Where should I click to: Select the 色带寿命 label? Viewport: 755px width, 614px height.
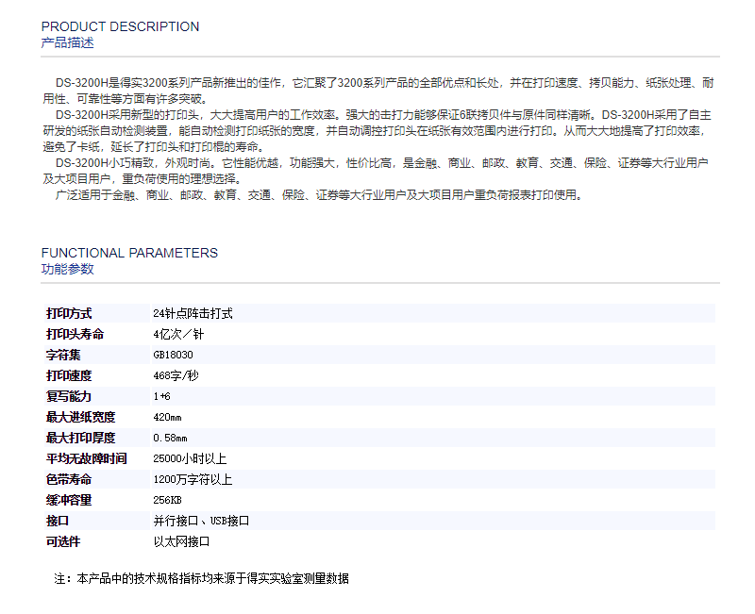(69, 479)
